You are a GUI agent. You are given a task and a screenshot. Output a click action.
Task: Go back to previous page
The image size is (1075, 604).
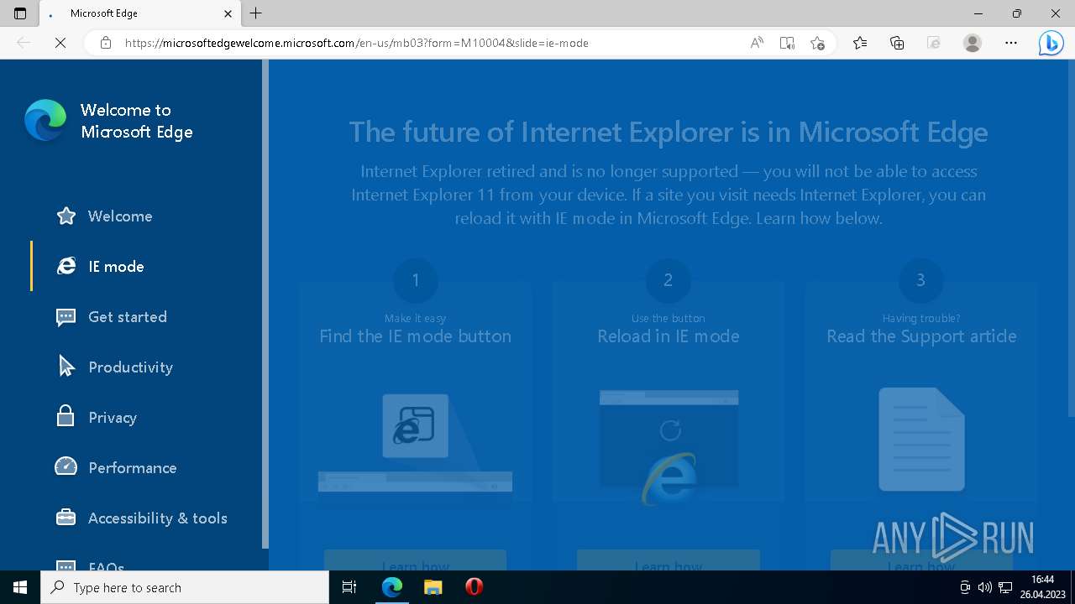coord(24,43)
